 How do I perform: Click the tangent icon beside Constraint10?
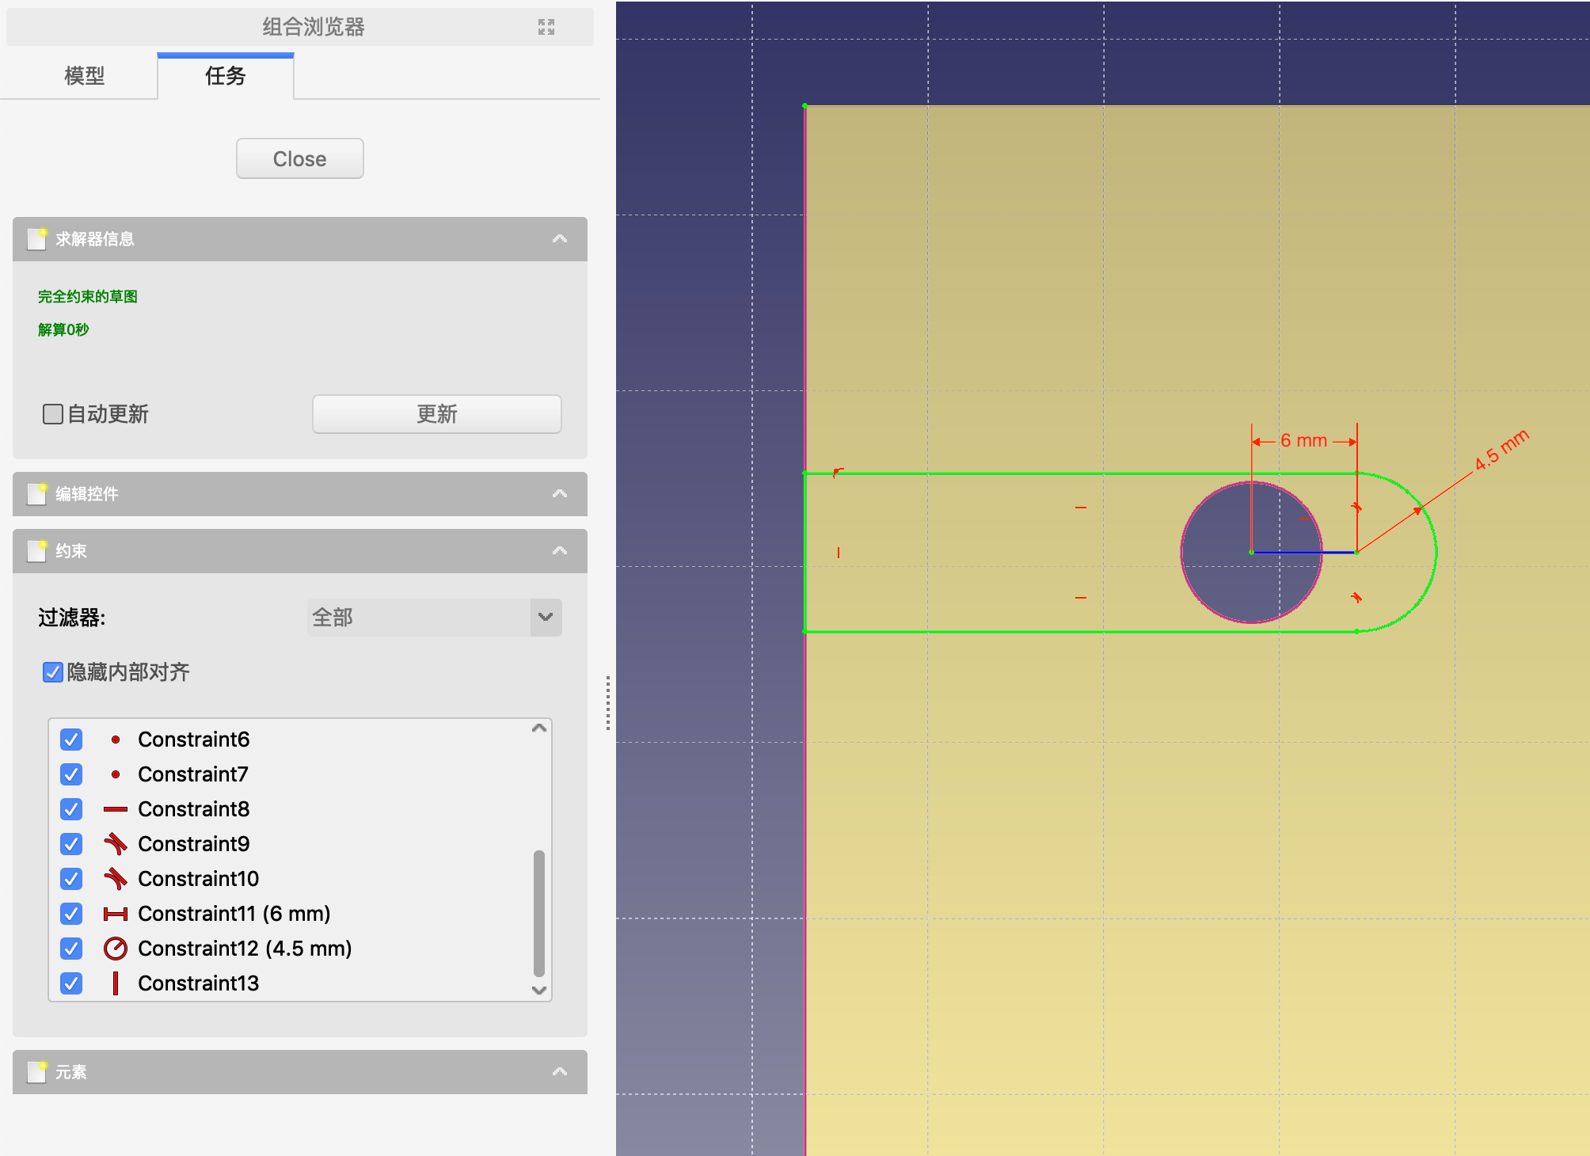pos(116,879)
